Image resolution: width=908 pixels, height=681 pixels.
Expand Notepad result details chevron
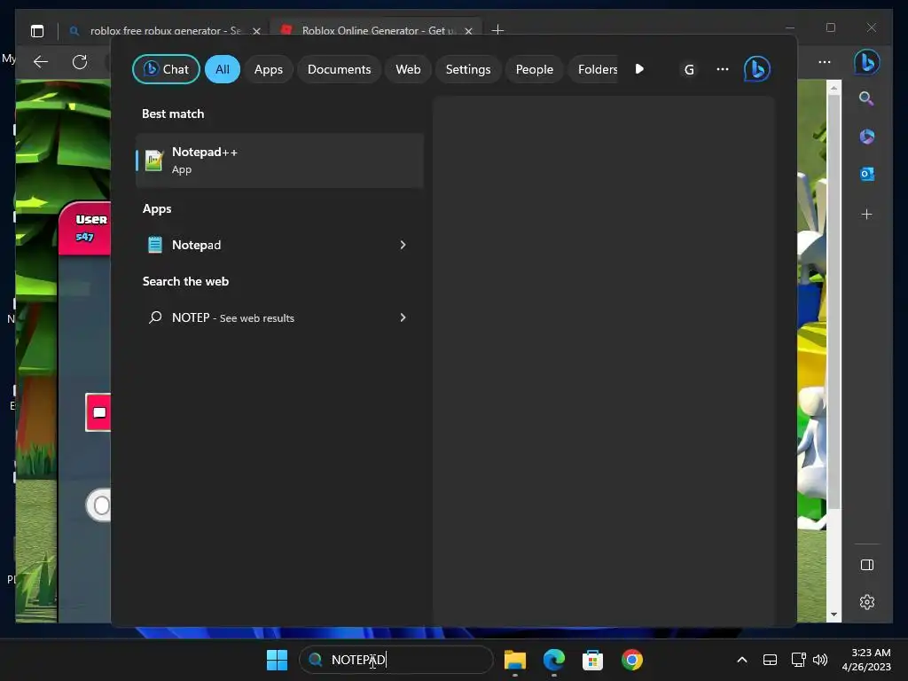[x=403, y=245]
